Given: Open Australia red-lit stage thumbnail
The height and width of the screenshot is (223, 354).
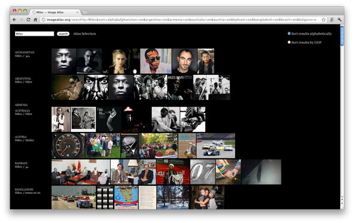Looking at the screenshot, I should tap(137, 120).
